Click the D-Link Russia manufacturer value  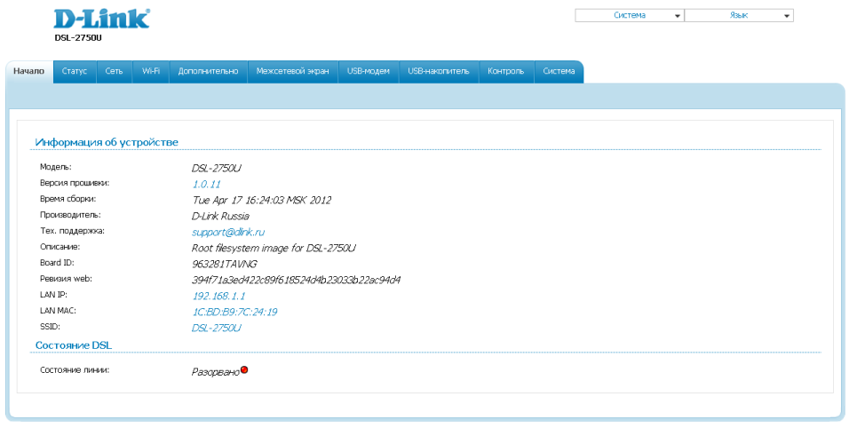pos(221,216)
